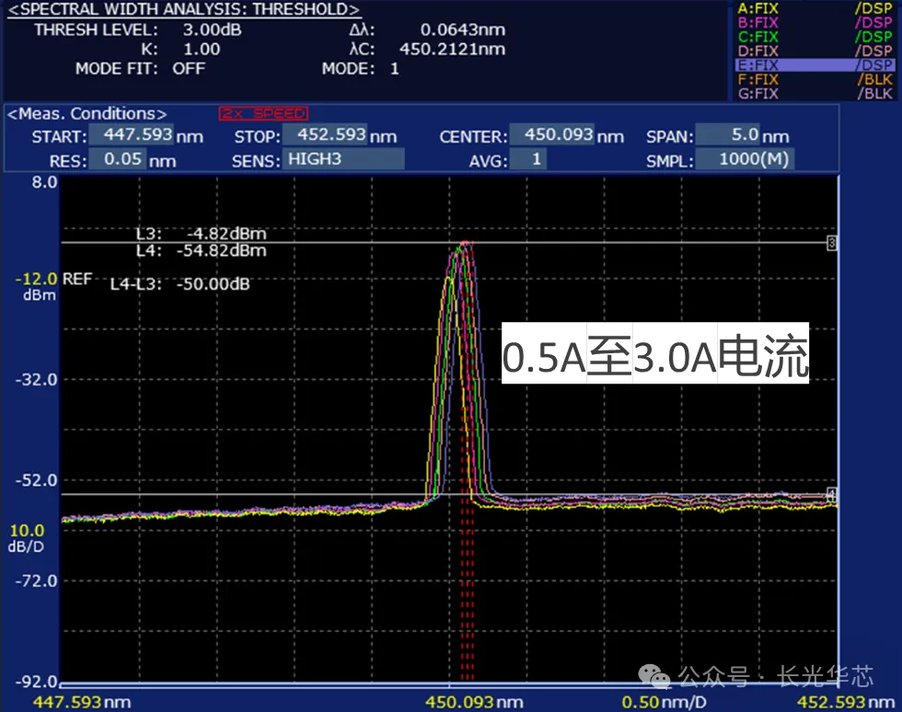Open the AVG setting selector
The height and width of the screenshot is (712, 902).
(529, 158)
